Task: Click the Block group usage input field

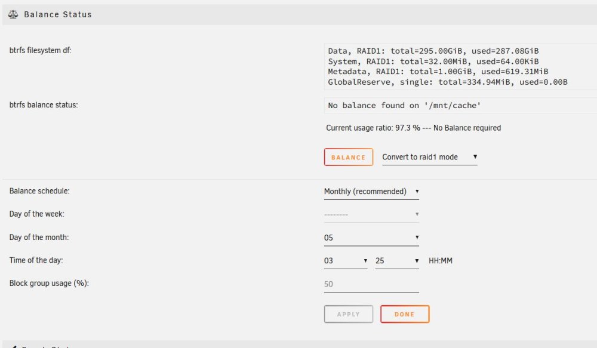Action: (x=371, y=284)
